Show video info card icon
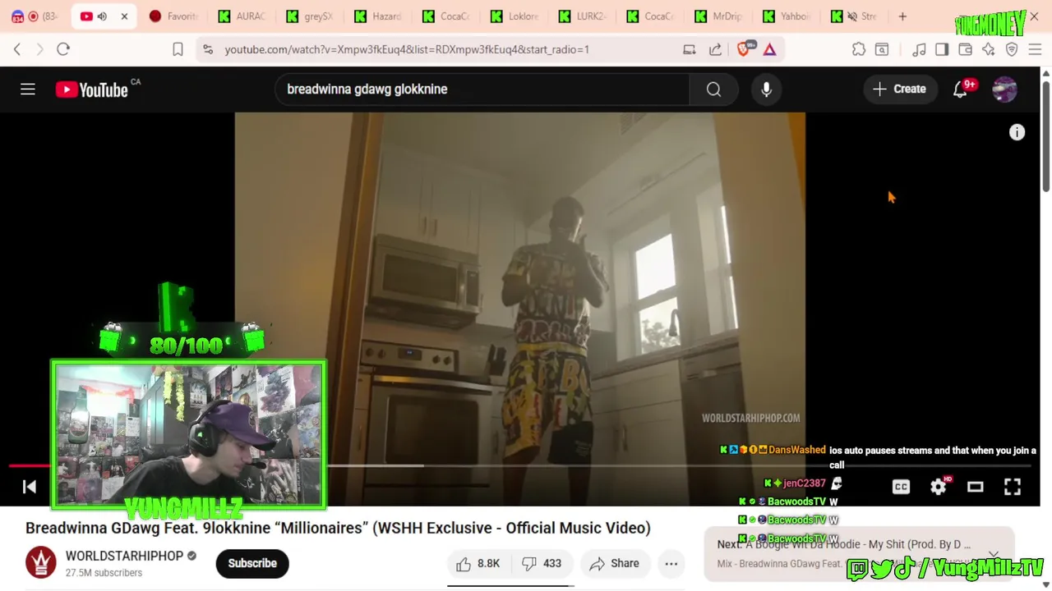The width and height of the screenshot is (1052, 591). [x=1017, y=132]
